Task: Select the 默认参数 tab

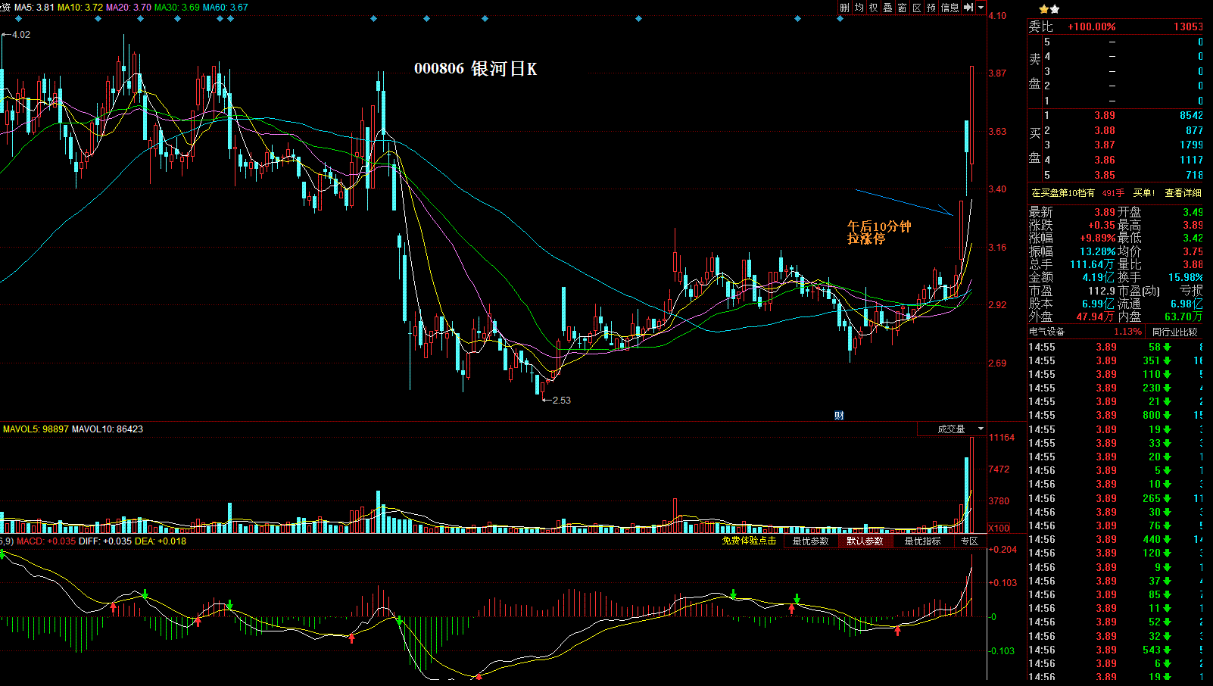Action: point(865,541)
